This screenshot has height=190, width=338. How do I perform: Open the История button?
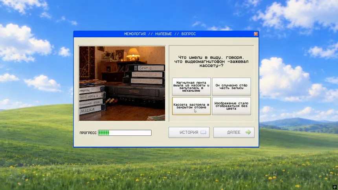[x=189, y=132]
